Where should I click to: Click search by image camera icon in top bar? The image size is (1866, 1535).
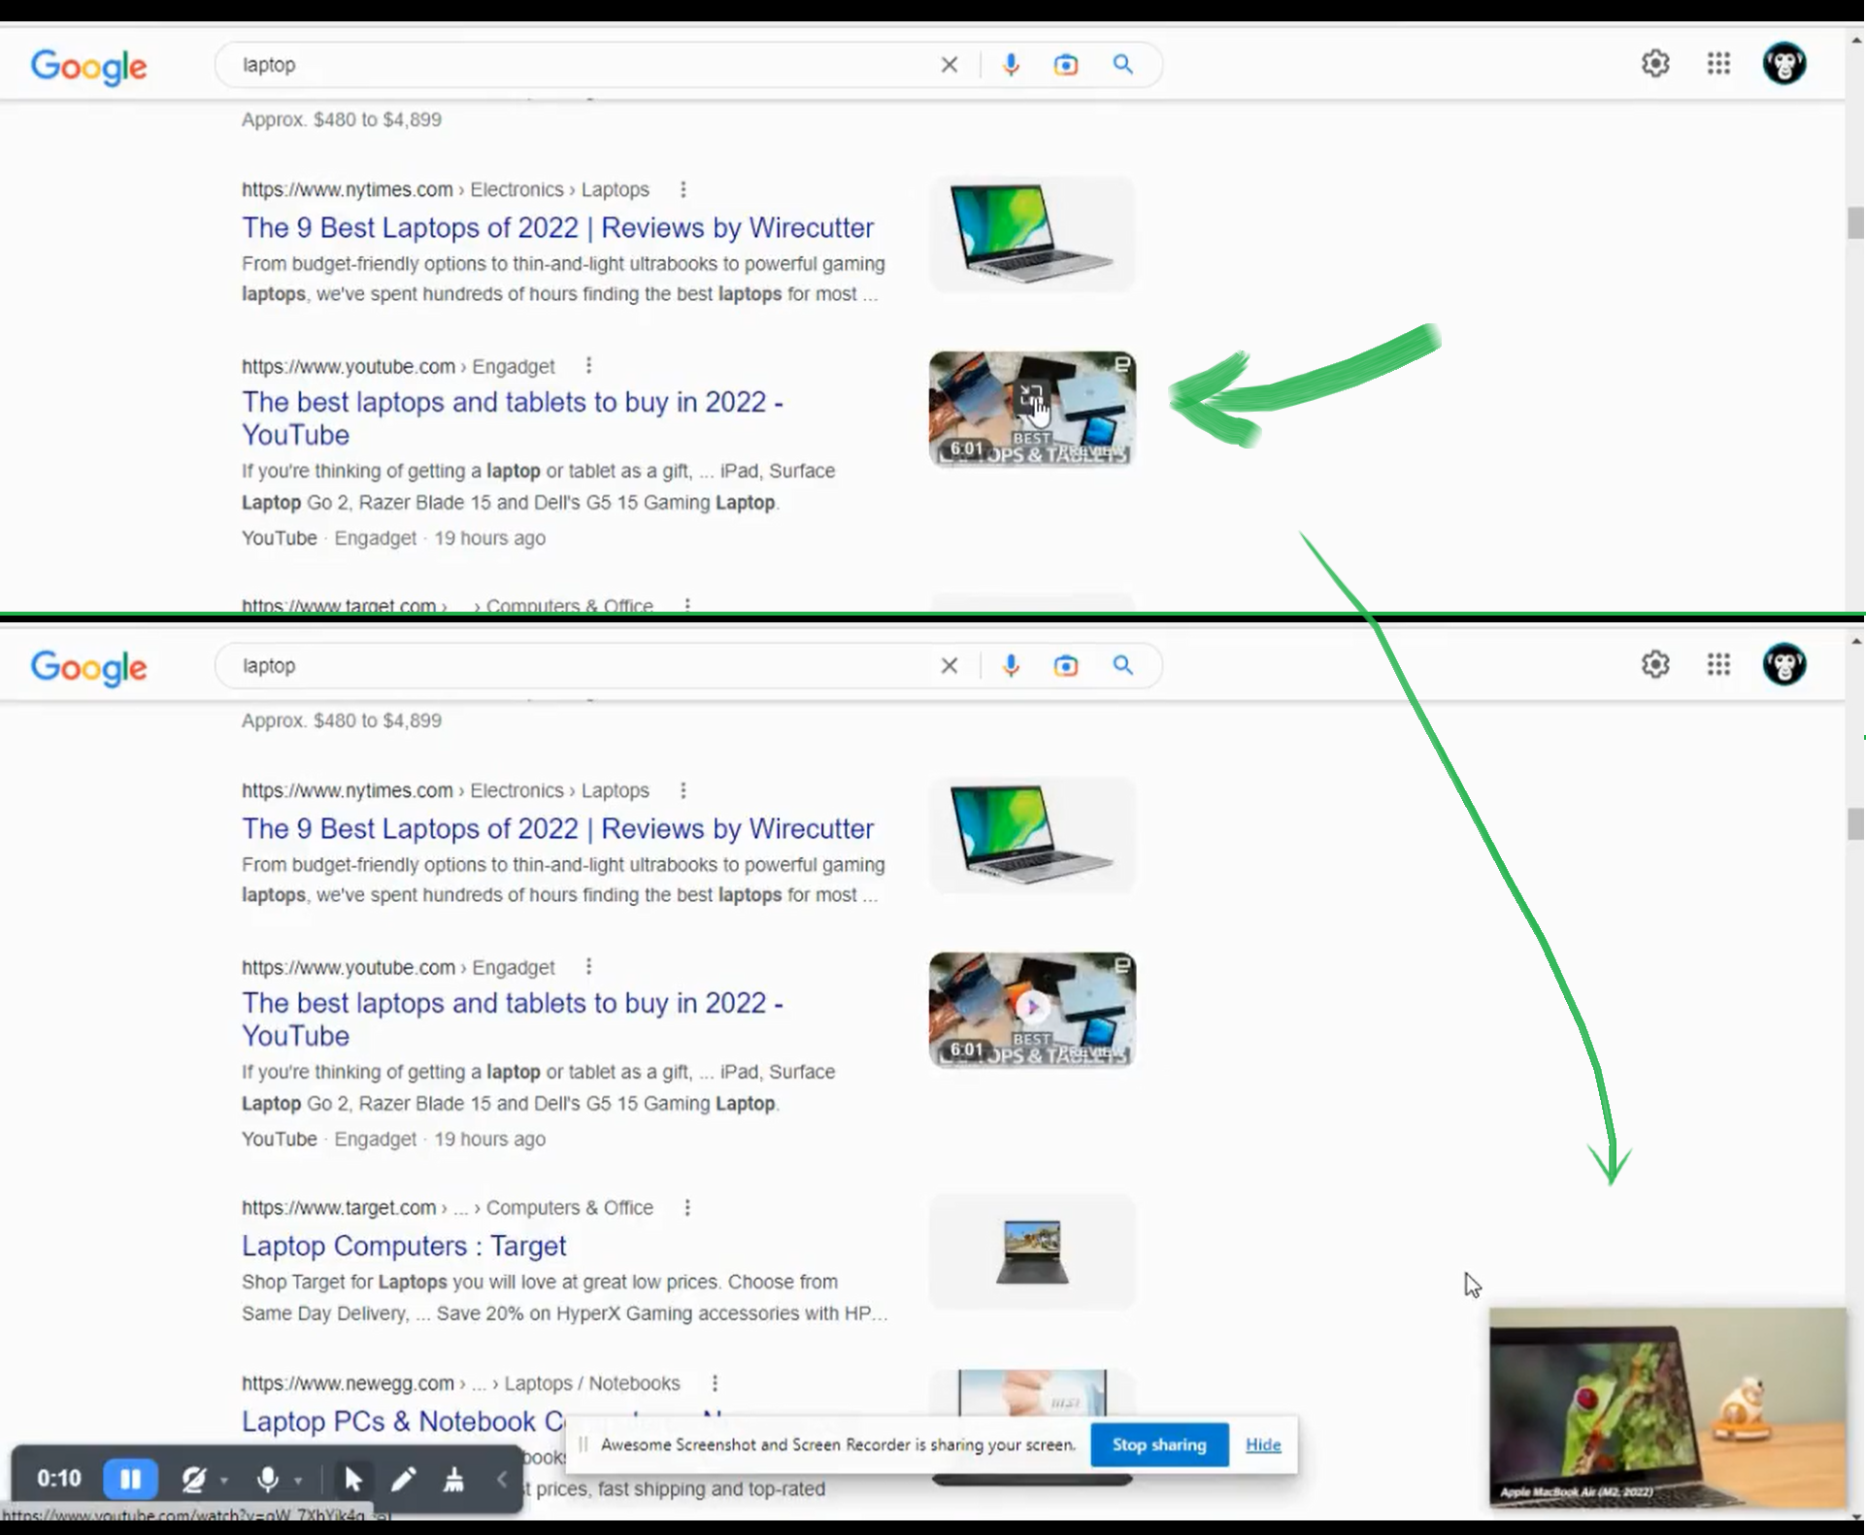pos(1065,65)
